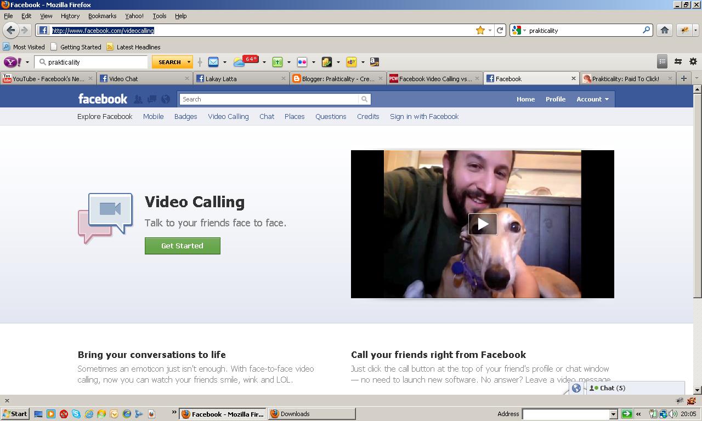702x421 pixels.
Task: Open Yahoo Mail envelope icon
Action: (x=213, y=62)
